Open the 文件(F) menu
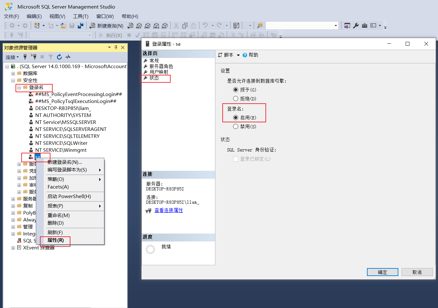Image resolution: width=438 pixels, height=308 pixels. coord(11,16)
